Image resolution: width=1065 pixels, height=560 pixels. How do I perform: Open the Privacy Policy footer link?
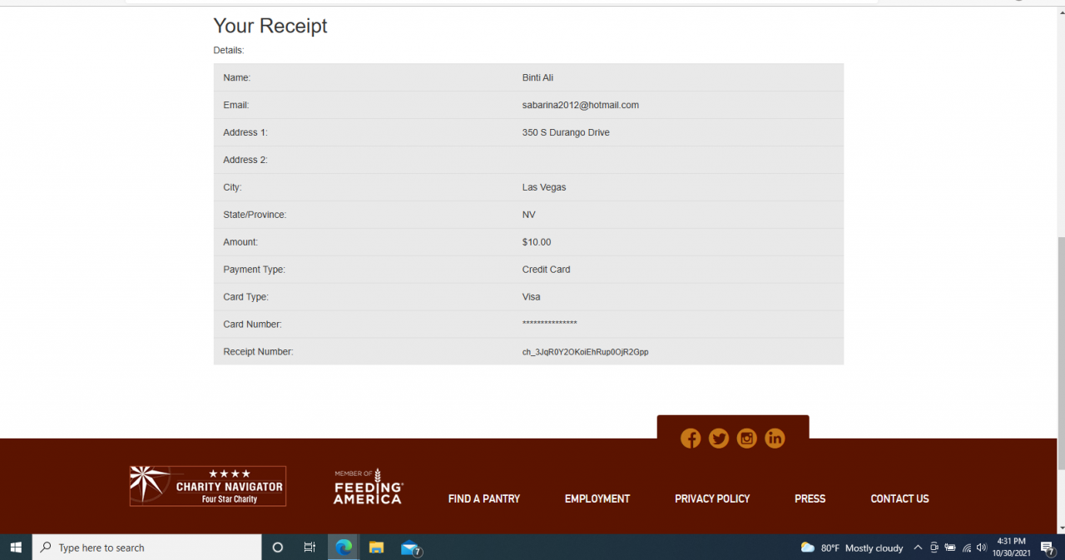tap(712, 498)
